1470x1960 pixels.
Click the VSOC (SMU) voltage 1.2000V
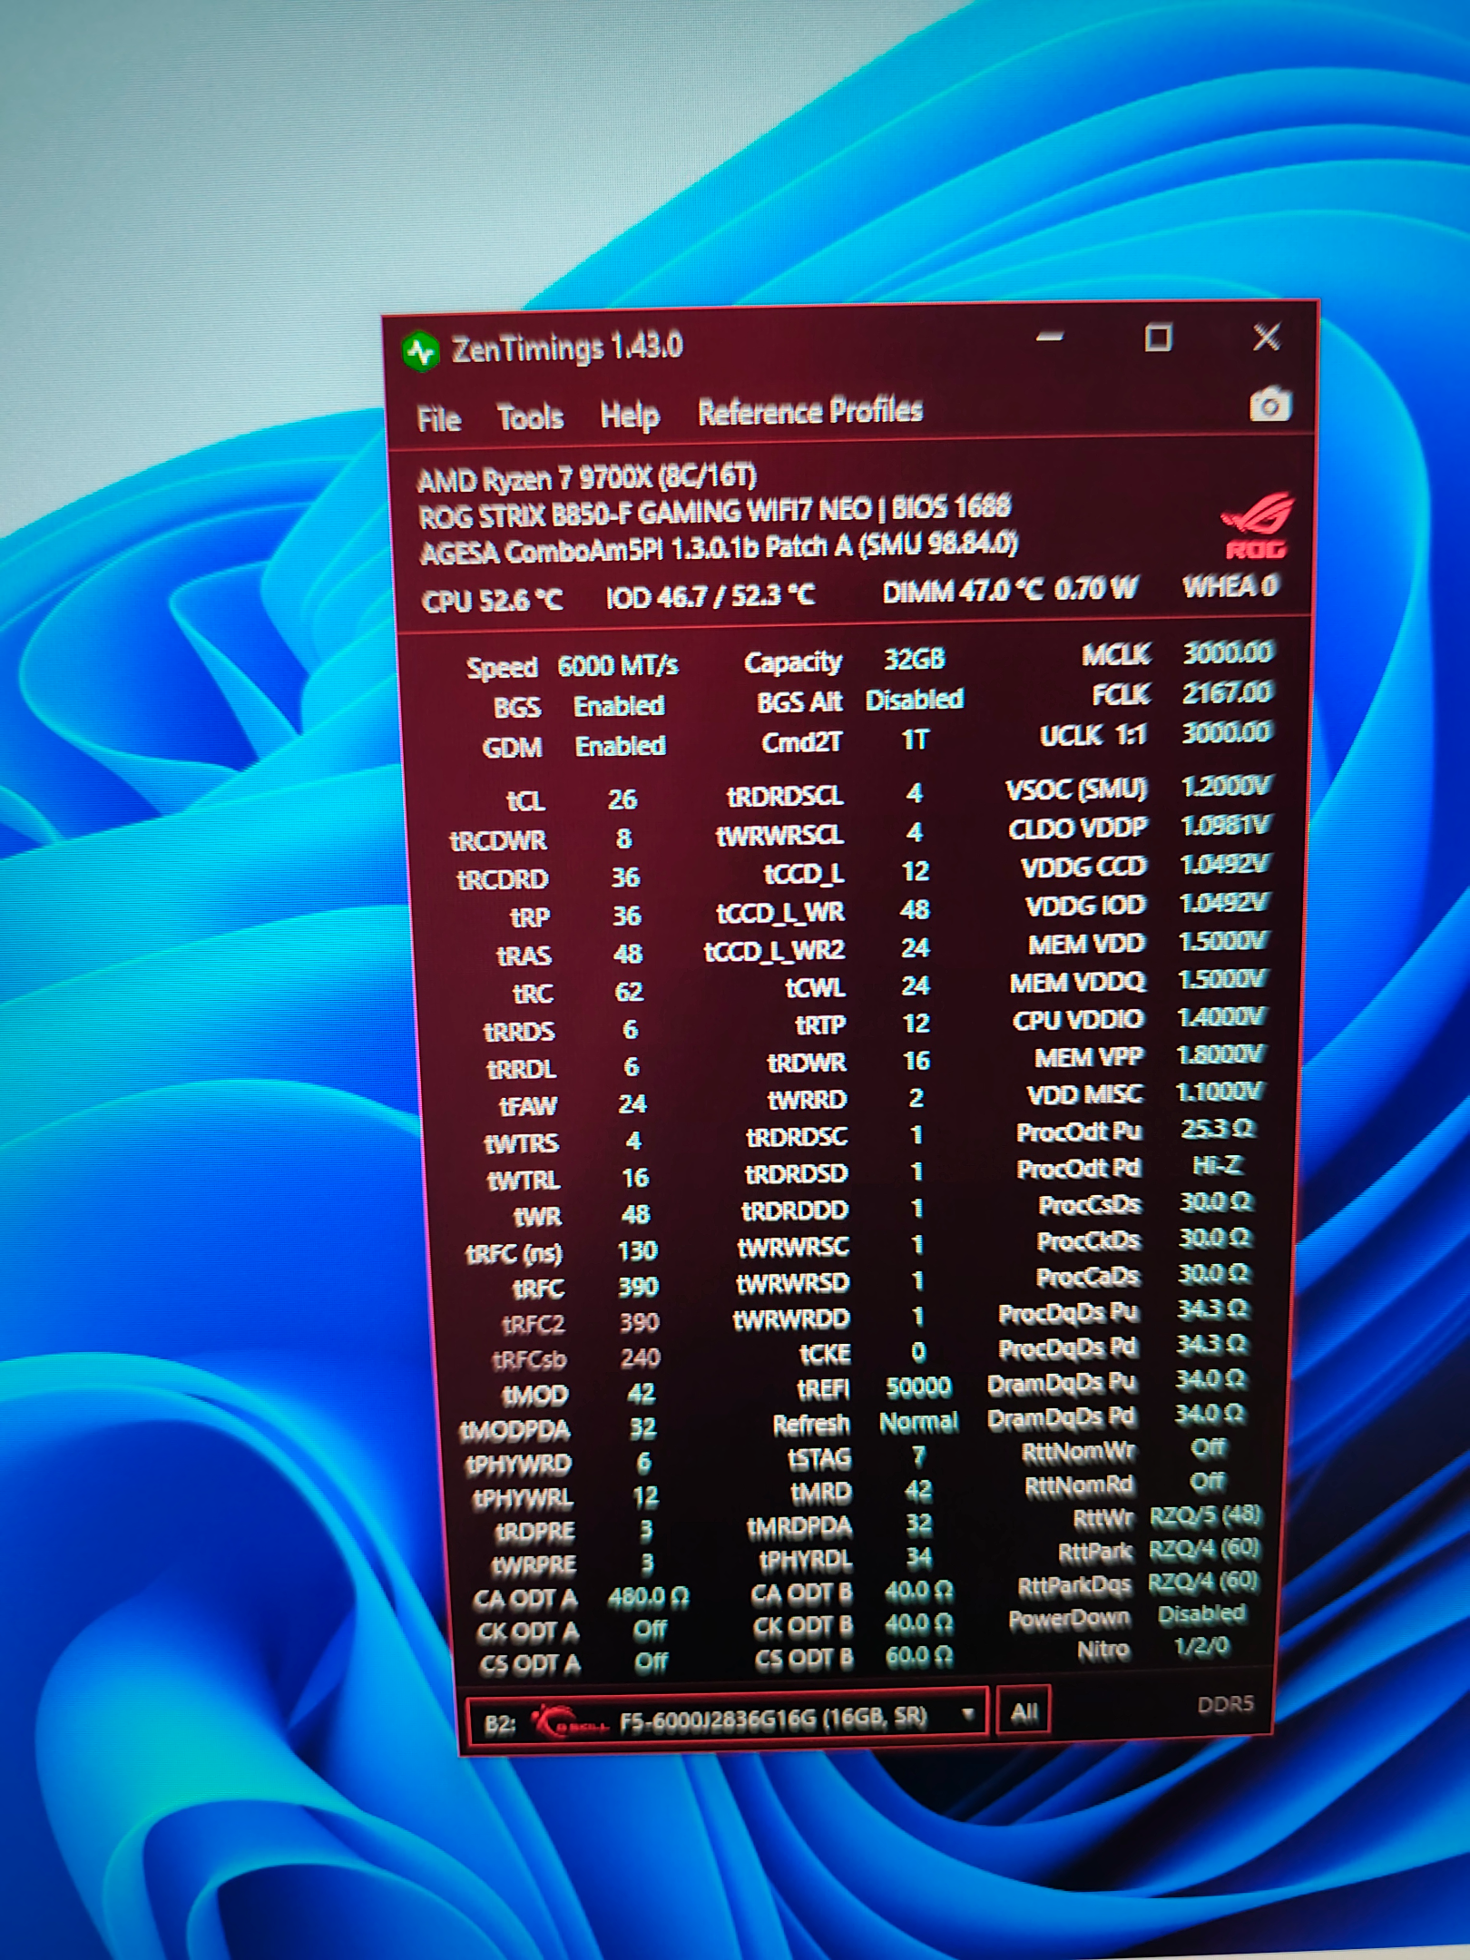1226,786
